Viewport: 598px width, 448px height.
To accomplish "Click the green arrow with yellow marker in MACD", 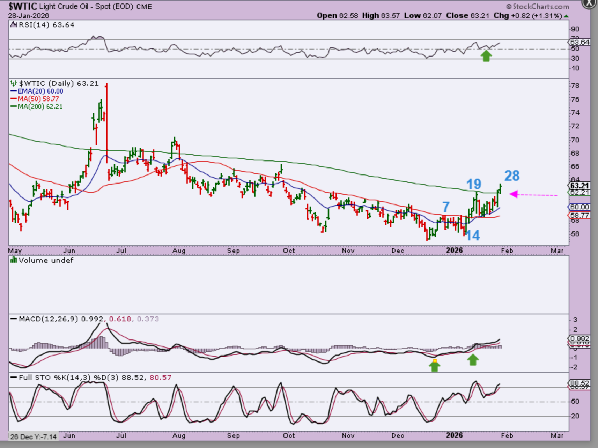I will click(x=435, y=365).
